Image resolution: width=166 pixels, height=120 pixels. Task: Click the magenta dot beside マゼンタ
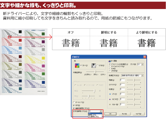coord(110,99)
